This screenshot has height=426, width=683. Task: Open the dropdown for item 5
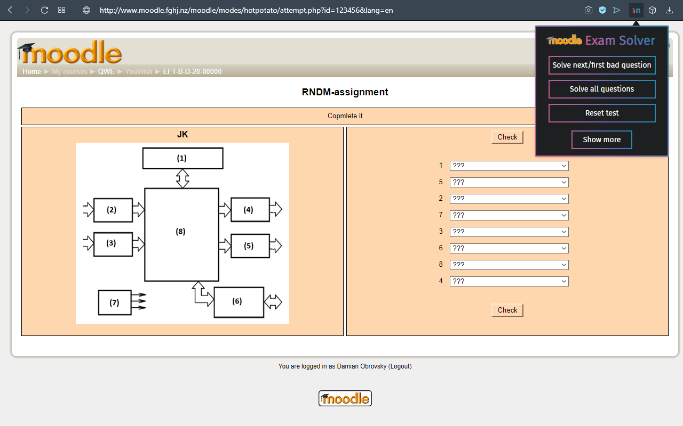[x=509, y=182]
